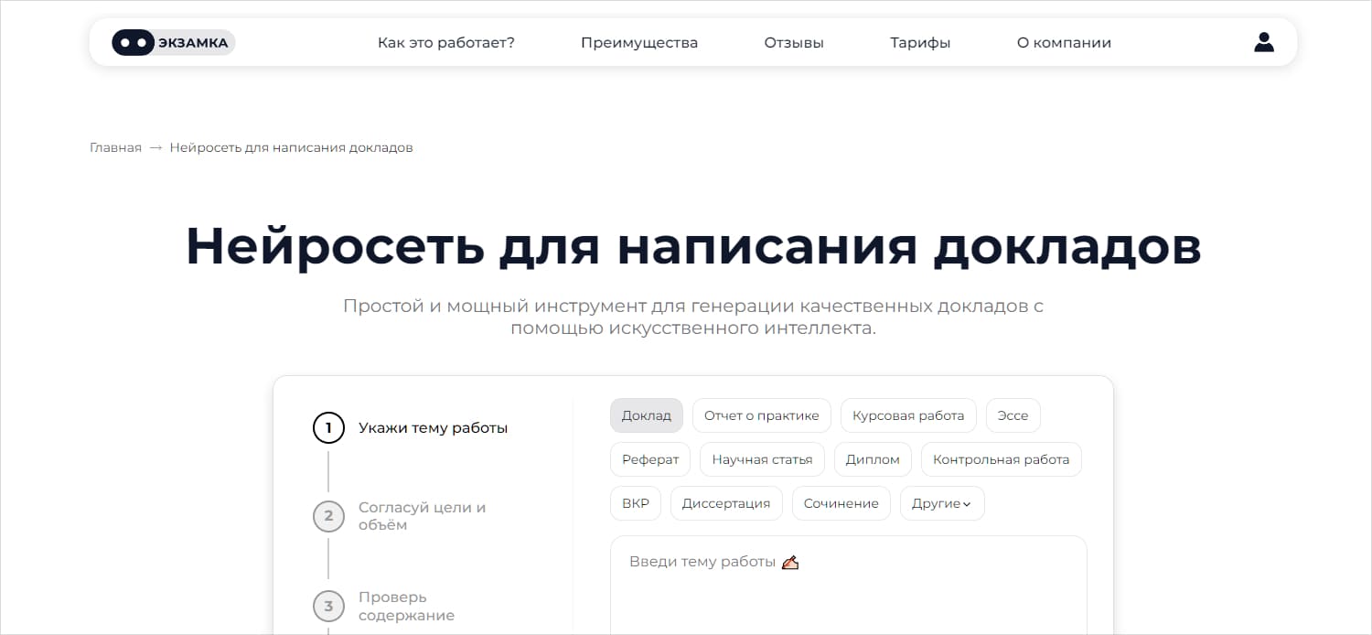Open the user account icon
The height and width of the screenshot is (635, 1372).
(1263, 41)
